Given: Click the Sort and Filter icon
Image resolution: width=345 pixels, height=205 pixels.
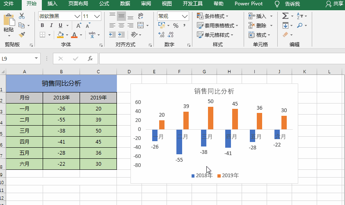Looking at the screenshot, I should point(300,16).
